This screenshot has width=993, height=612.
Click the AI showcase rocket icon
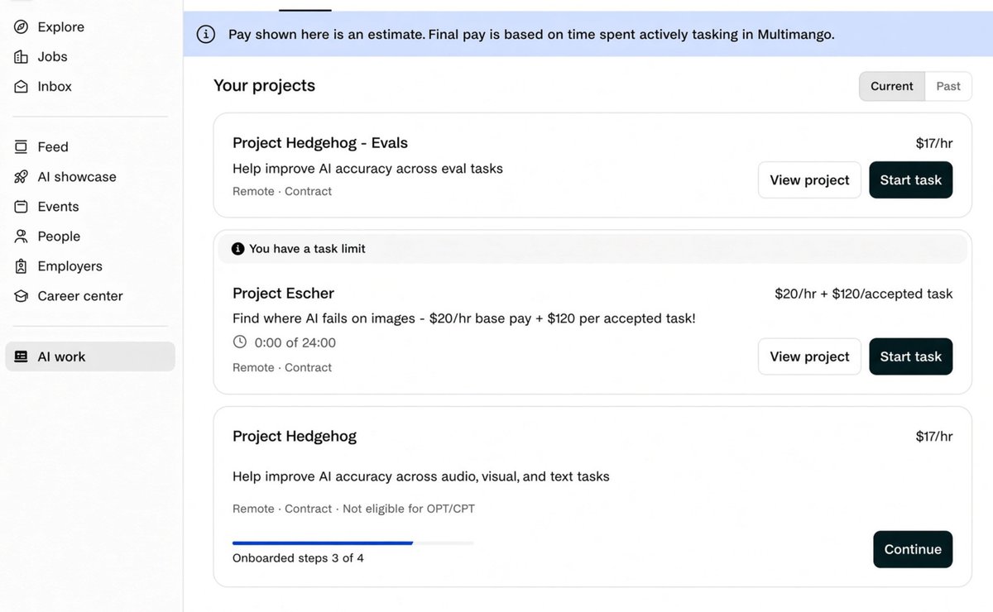[22, 177]
